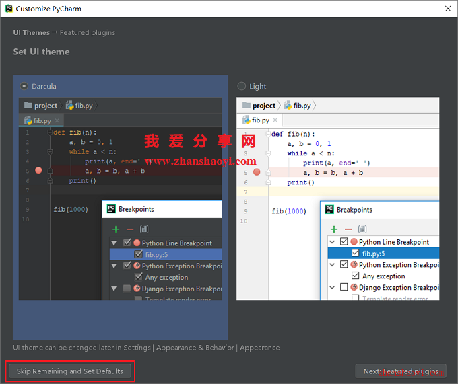Click fold marker beside def fib(n) in Light preview
This screenshot has height=384, width=458.
268,134
